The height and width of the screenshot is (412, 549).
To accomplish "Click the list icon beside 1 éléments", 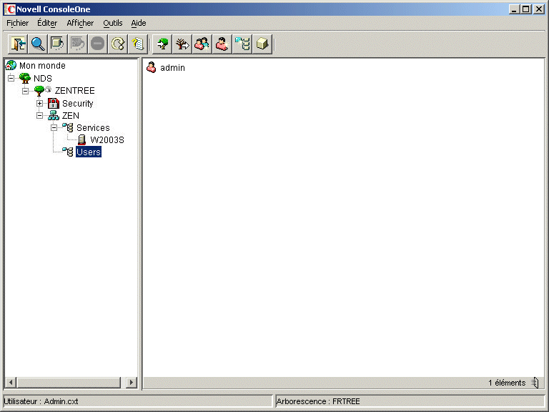I will tap(535, 382).
